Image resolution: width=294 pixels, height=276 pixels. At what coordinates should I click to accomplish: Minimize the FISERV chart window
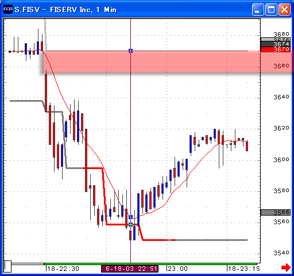[x=258, y=9]
